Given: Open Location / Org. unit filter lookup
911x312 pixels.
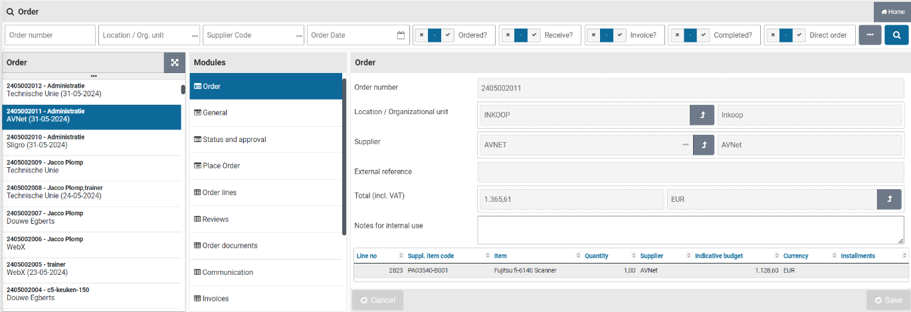Looking at the screenshot, I should click(195, 36).
